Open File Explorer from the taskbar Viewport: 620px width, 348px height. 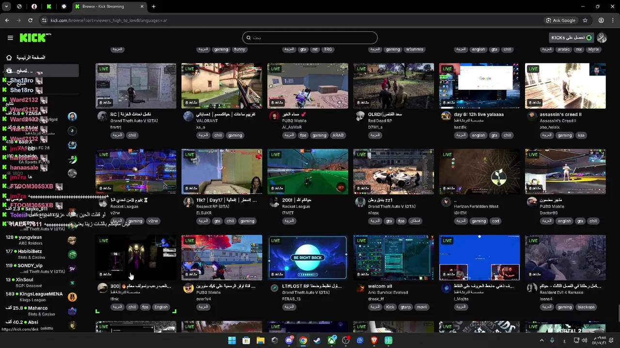[x=260, y=340]
